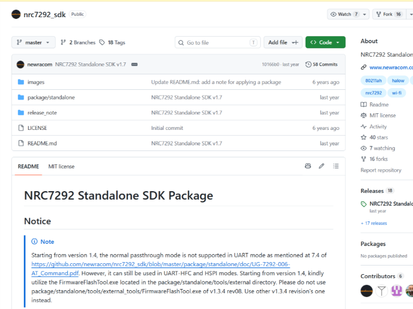Click the images folder icon
The height and width of the screenshot is (309, 413).
(x=21, y=82)
